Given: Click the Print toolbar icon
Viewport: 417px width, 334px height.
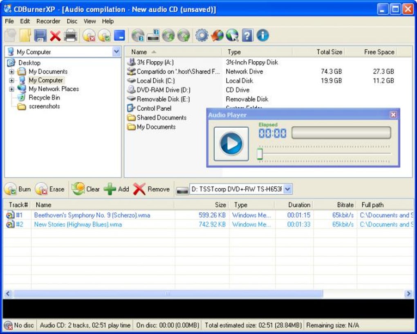Looking at the screenshot, I should 71,36.
